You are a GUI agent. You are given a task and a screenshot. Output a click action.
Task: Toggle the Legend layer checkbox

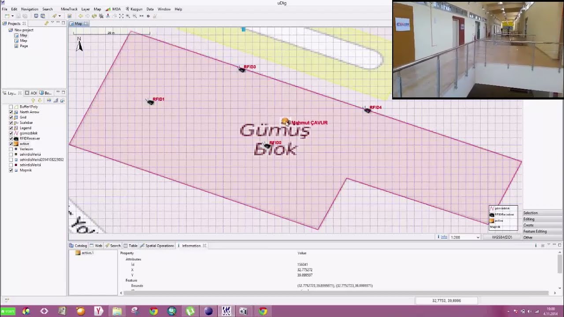(11, 128)
